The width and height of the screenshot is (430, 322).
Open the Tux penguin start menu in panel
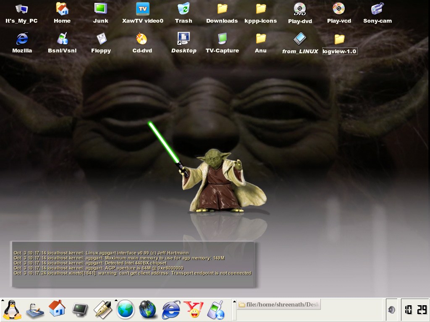point(12,310)
